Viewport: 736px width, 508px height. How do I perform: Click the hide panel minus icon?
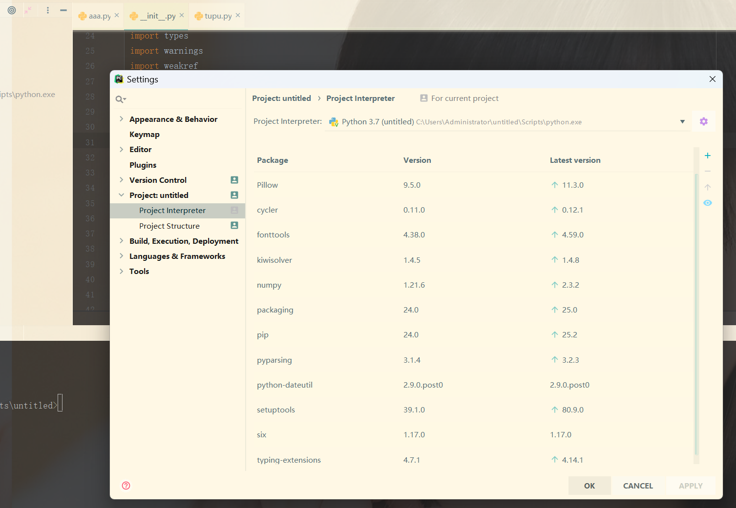pyautogui.click(x=63, y=10)
